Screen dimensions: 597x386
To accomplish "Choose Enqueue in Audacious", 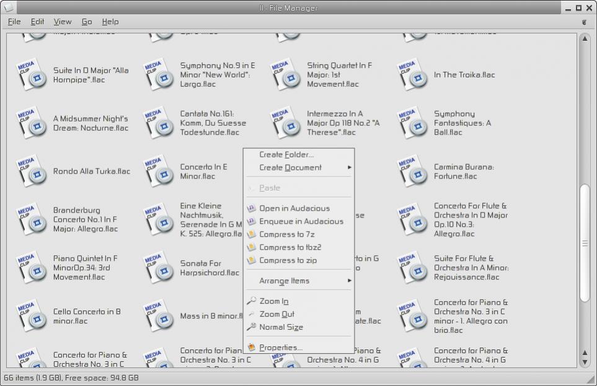I will point(301,221).
